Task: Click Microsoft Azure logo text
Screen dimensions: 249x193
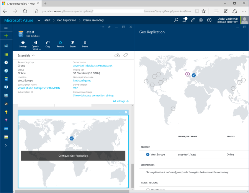Action: point(19,20)
